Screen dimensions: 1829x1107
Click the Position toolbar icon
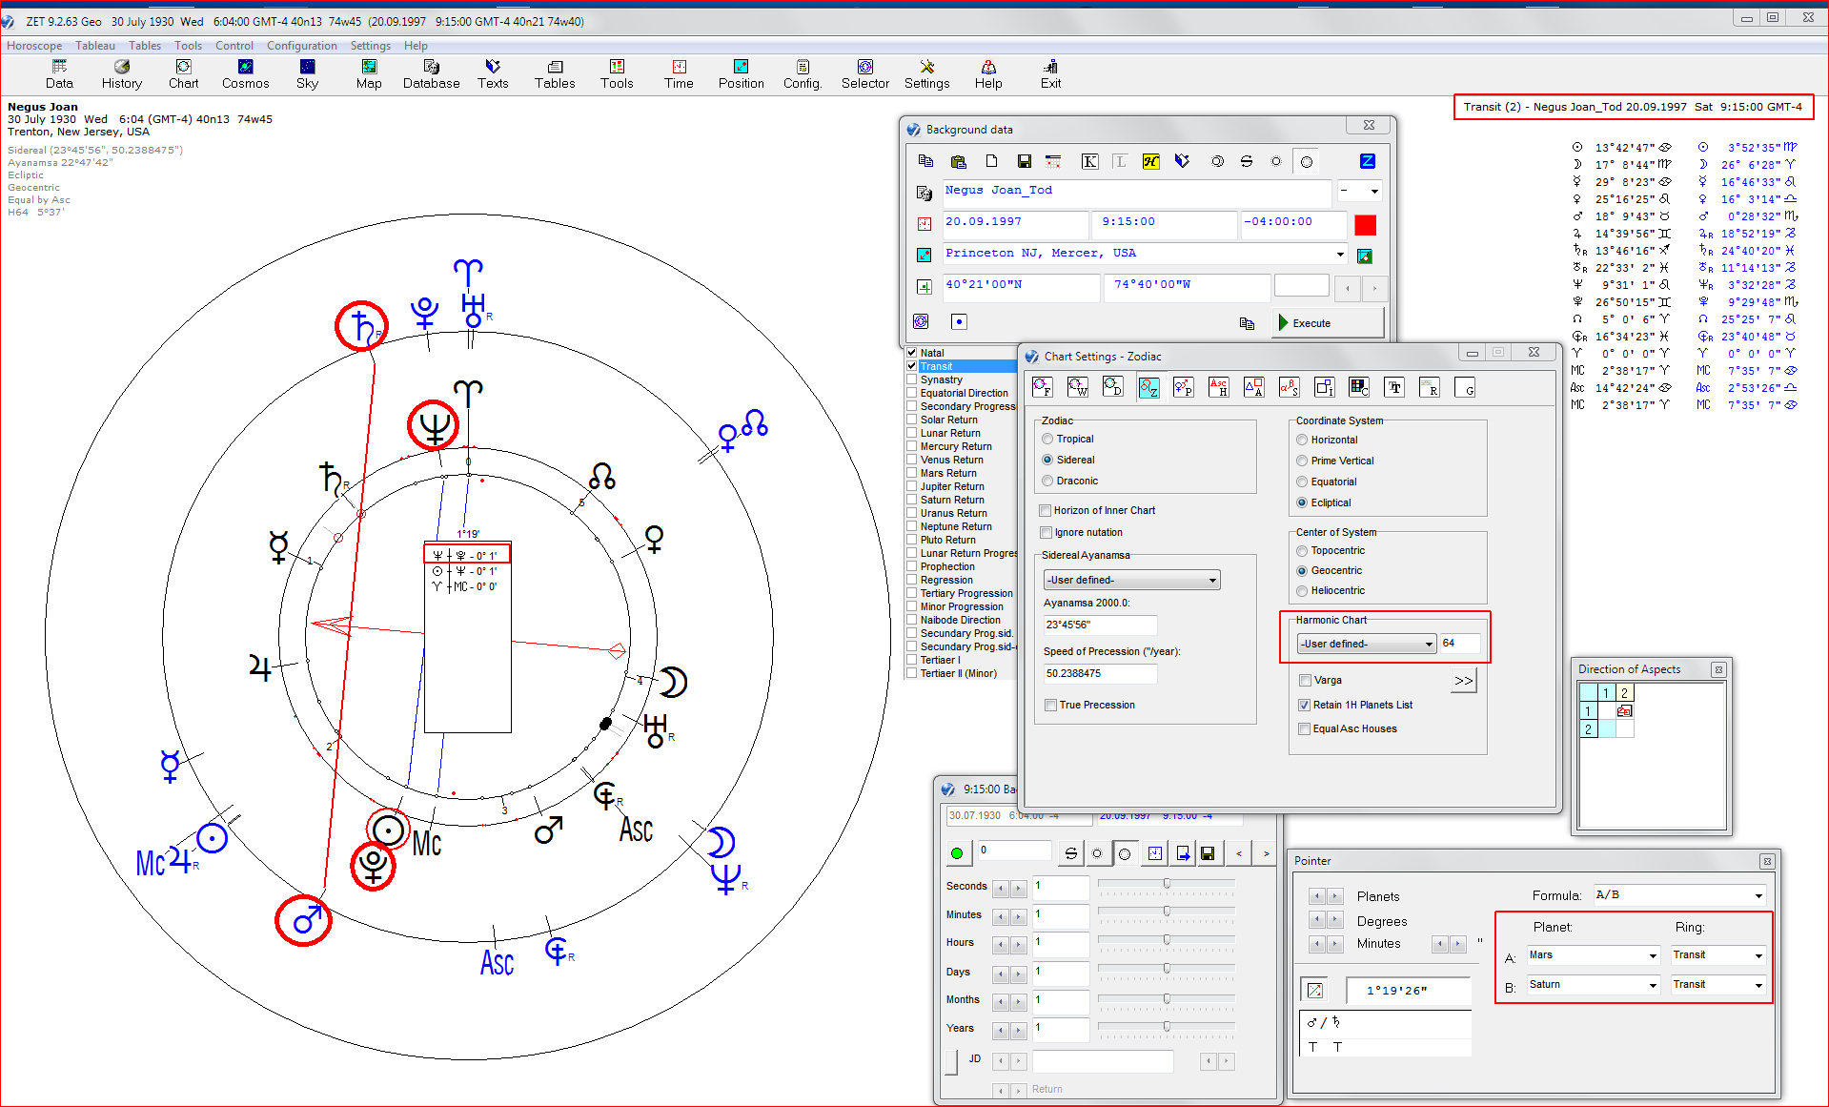coord(741,74)
